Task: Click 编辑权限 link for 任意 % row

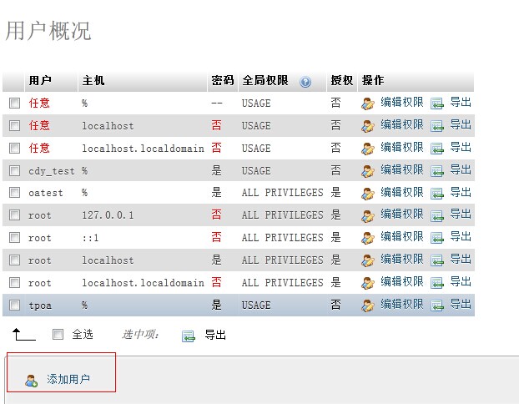Action: [x=402, y=102]
